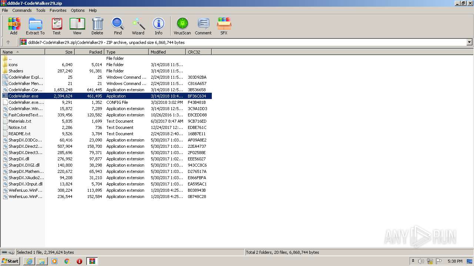Sort by Size column header

point(60,52)
